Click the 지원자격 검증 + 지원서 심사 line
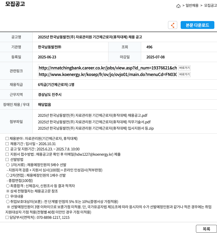The width and height of the screenshot is (217, 233). 55,170
